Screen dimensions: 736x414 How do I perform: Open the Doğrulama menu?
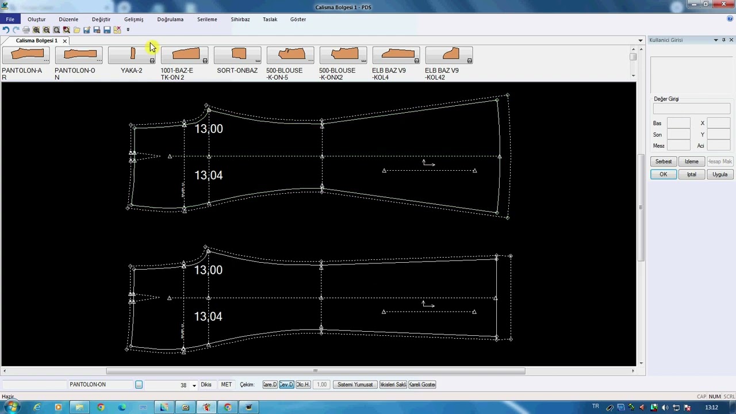tap(170, 19)
